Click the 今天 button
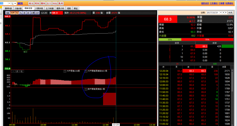 (x=230, y=13)
